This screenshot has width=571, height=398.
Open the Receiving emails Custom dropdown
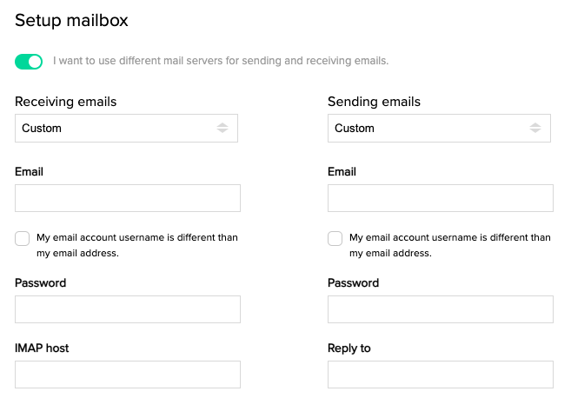click(x=126, y=128)
